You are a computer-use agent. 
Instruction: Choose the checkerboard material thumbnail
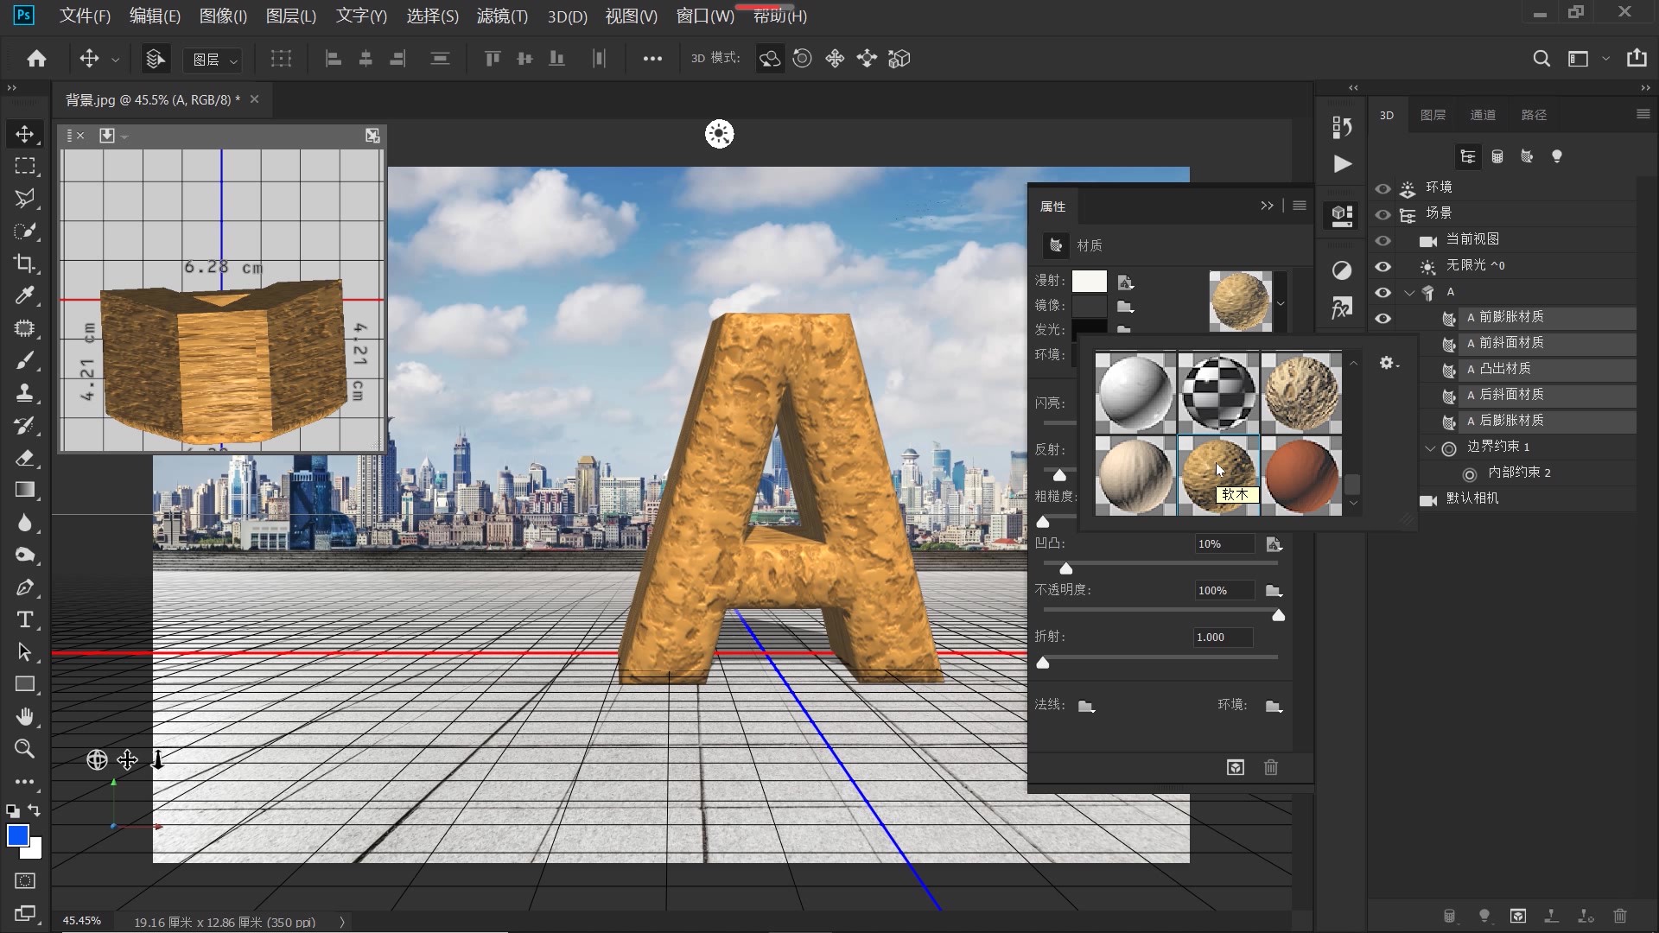(x=1218, y=393)
